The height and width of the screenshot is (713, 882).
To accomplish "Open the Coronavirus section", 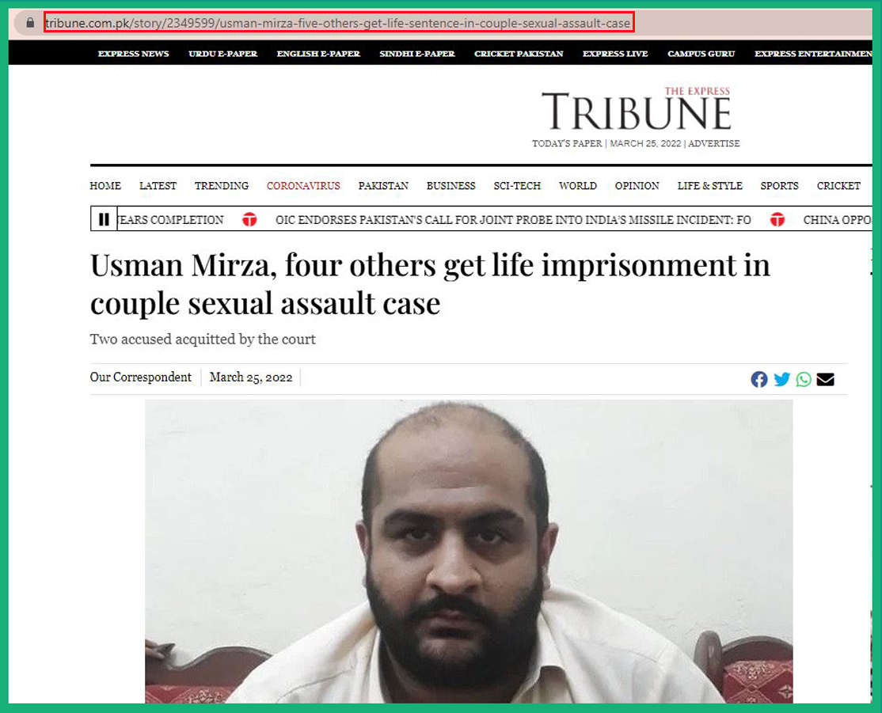I will pos(303,186).
